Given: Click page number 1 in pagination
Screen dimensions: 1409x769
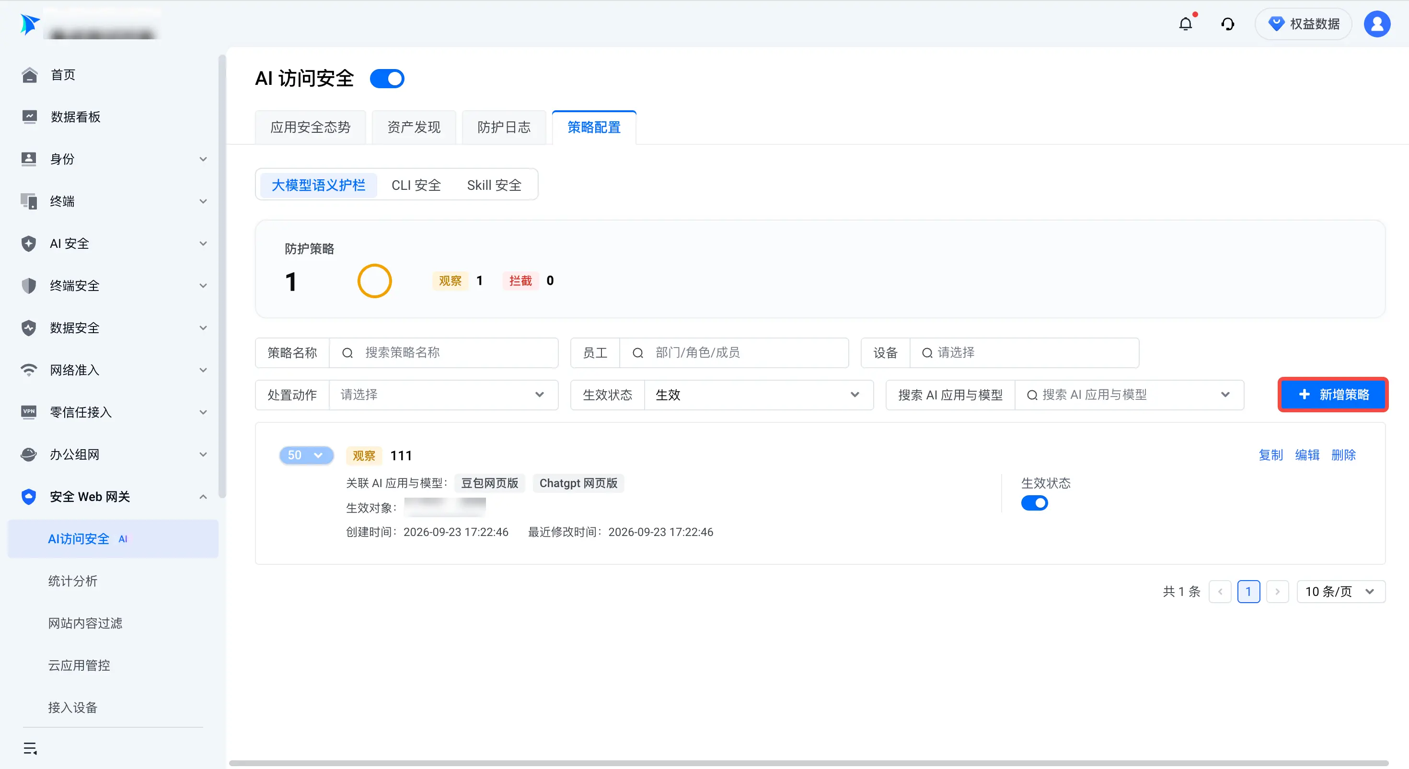Looking at the screenshot, I should 1248,592.
